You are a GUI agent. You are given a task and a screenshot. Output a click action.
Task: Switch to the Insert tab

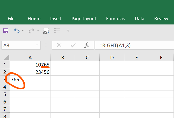pos(56,19)
